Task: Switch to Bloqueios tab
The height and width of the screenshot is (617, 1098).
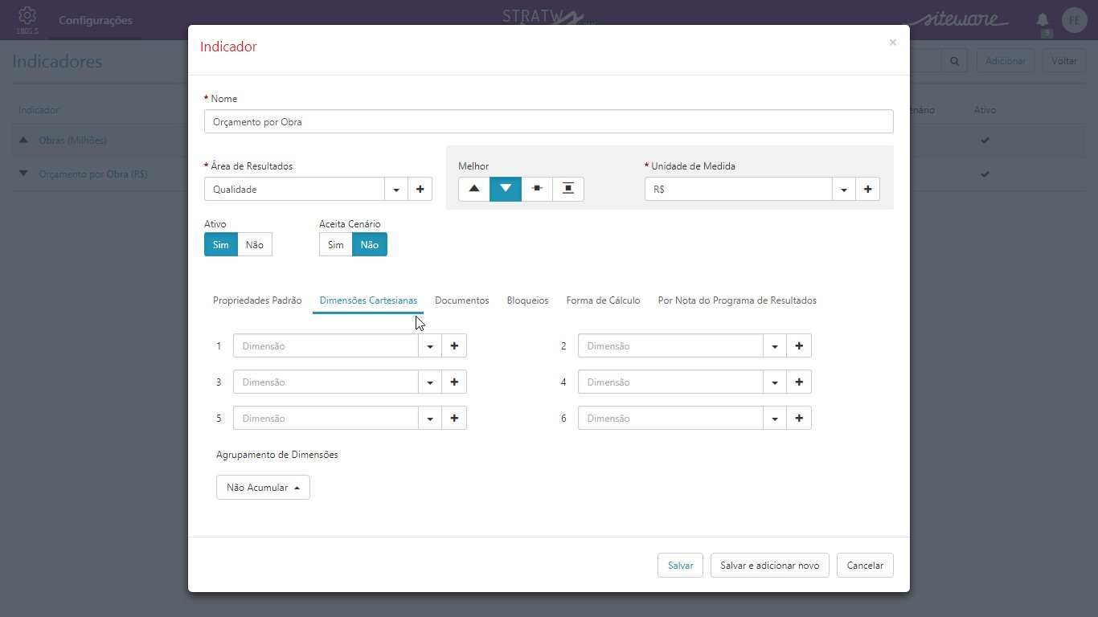Action: [527, 300]
